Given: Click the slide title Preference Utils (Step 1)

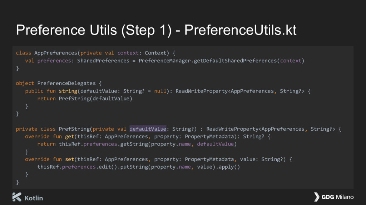Looking at the screenshot, I should click(94, 30).
